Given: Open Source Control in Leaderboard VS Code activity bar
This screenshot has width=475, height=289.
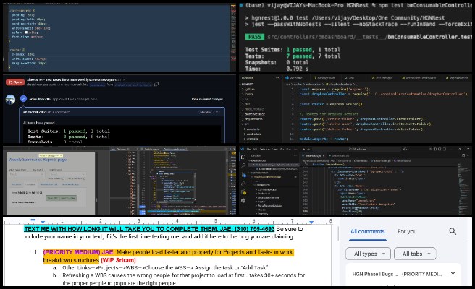Looking at the screenshot, I should click(x=243, y=175).
